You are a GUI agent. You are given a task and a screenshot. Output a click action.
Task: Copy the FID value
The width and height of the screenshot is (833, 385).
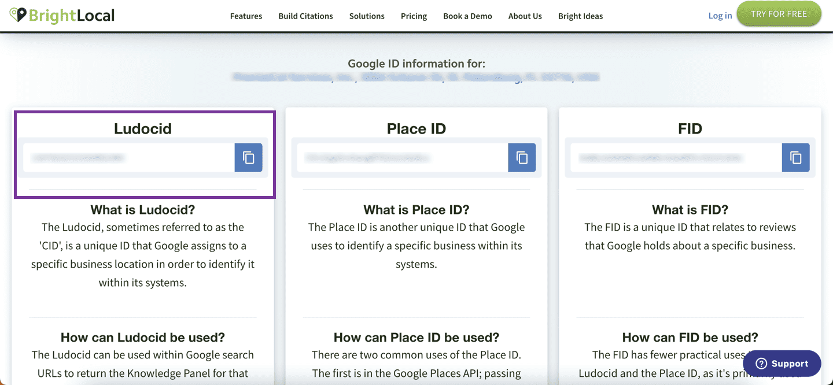[795, 157]
